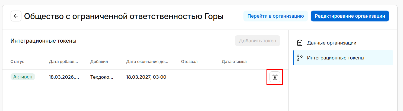Image resolution: width=403 pixels, height=111 pixels.
Task: Click the back arrow button
Action: [x=16, y=16]
